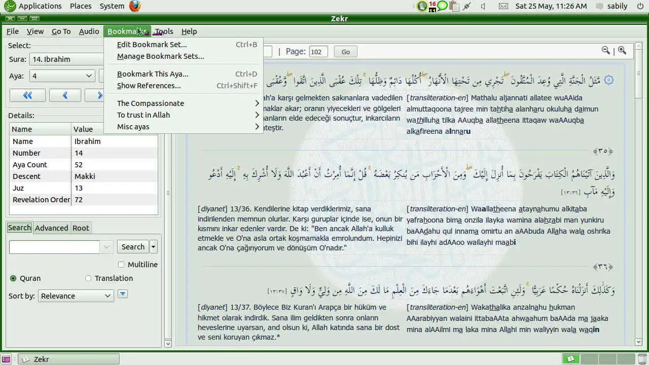Image resolution: width=649 pixels, height=365 pixels.
Task: Open the workspace switcher green icon
Action: coord(570,359)
